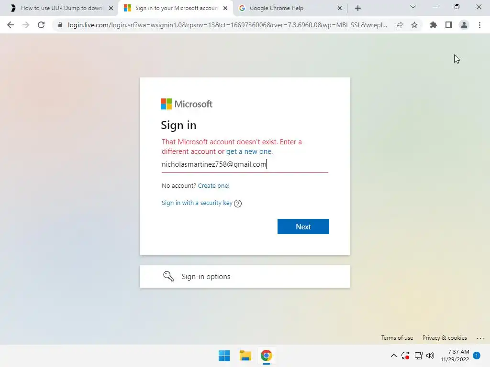Open the Chrome profile avatar menu
Viewport: 490px width, 367px height.
464,25
